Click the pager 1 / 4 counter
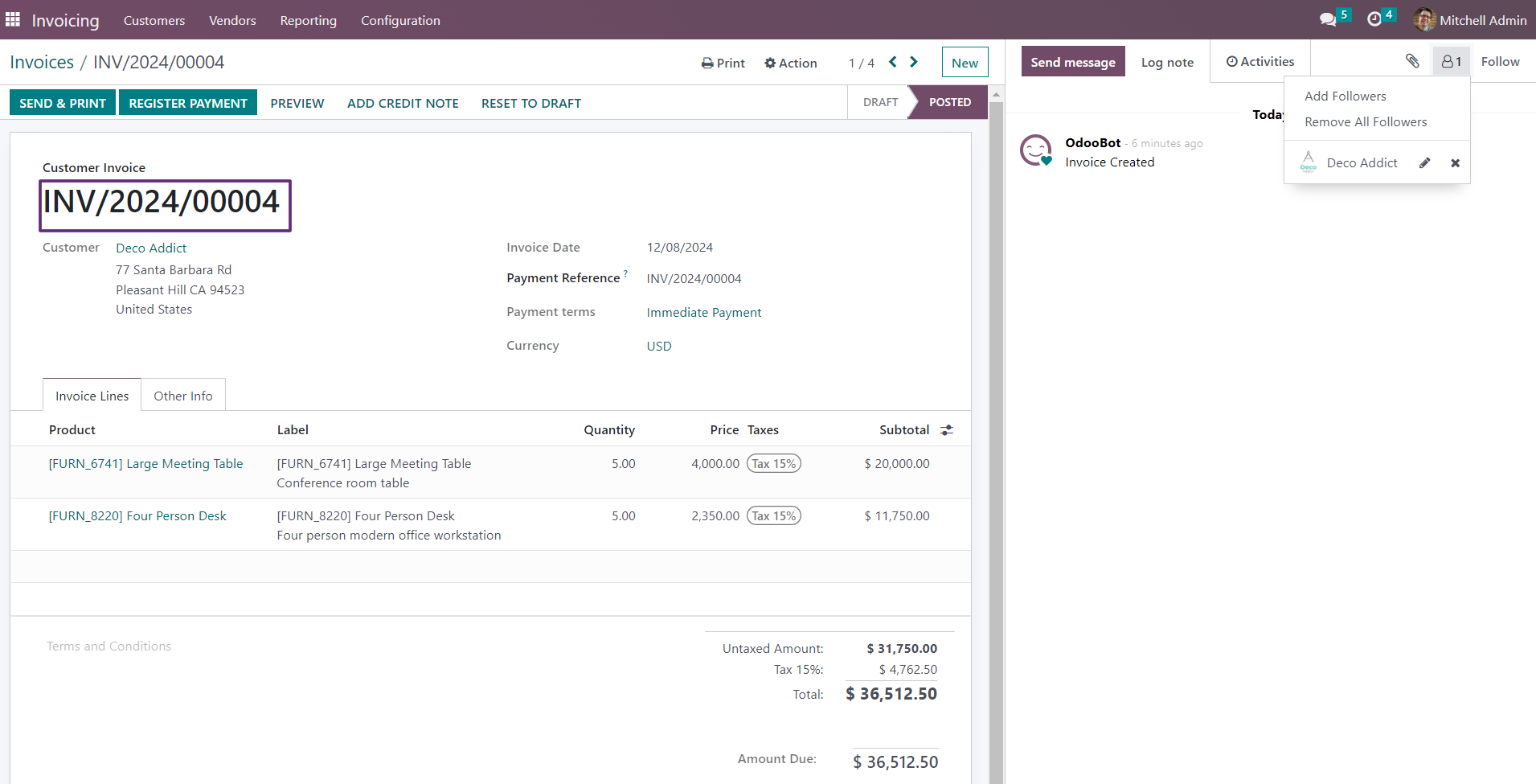 861,63
